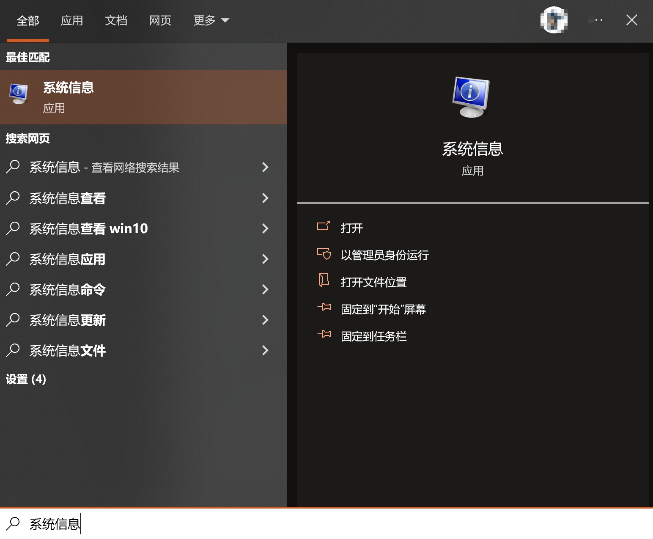Click the user avatar picture
The height and width of the screenshot is (539, 653).
[554, 20]
